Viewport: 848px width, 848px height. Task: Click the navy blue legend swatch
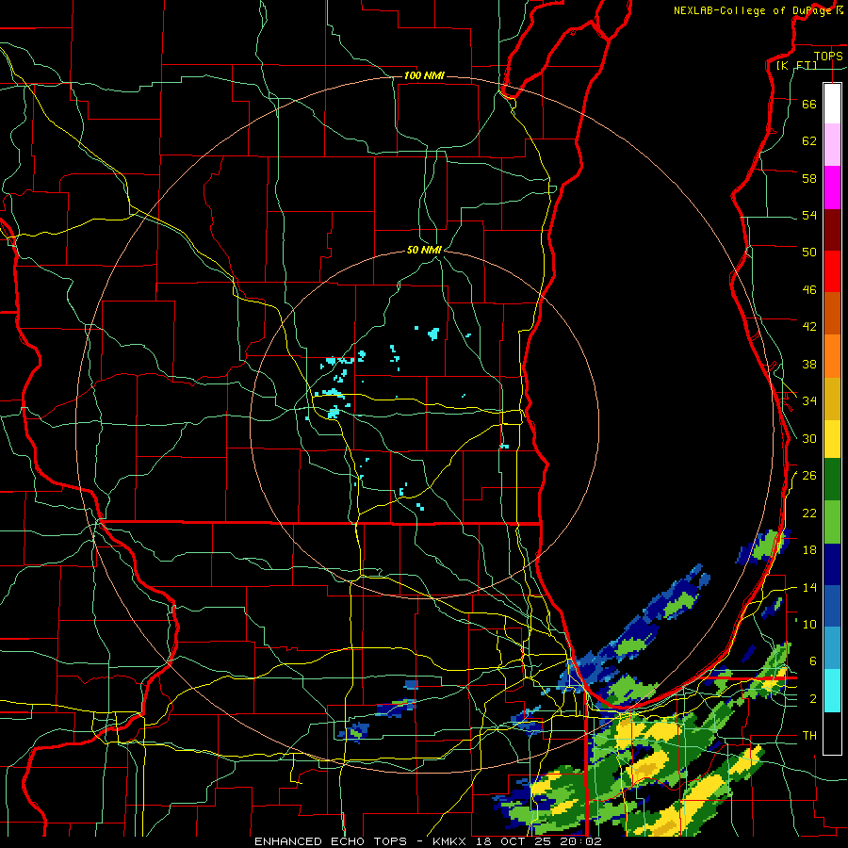click(832, 564)
